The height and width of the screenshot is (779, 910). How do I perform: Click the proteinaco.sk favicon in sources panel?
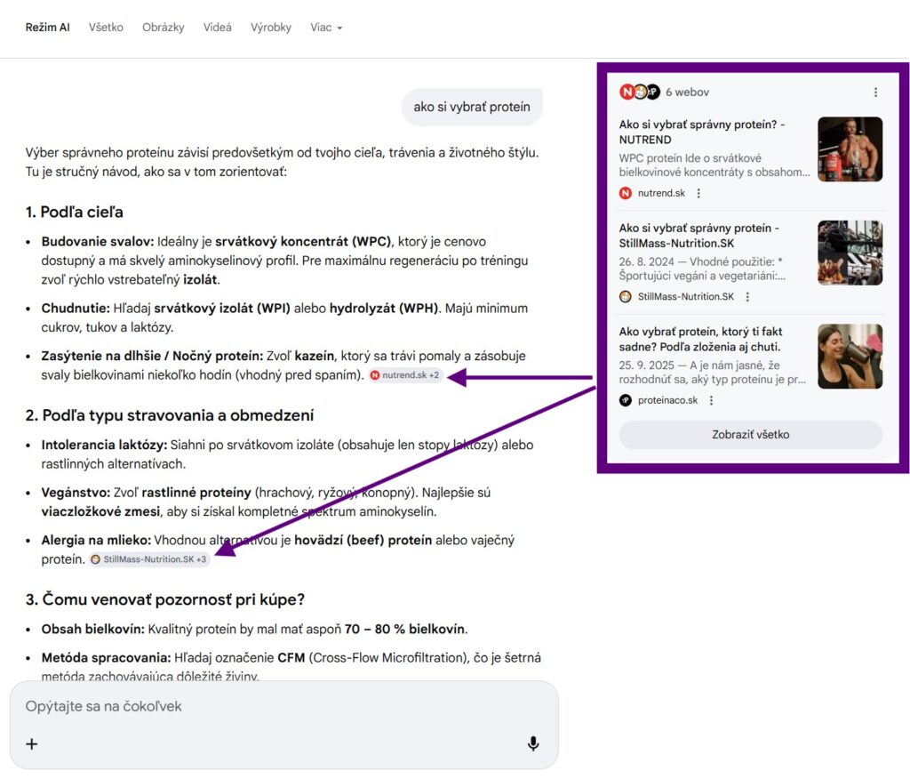point(625,400)
